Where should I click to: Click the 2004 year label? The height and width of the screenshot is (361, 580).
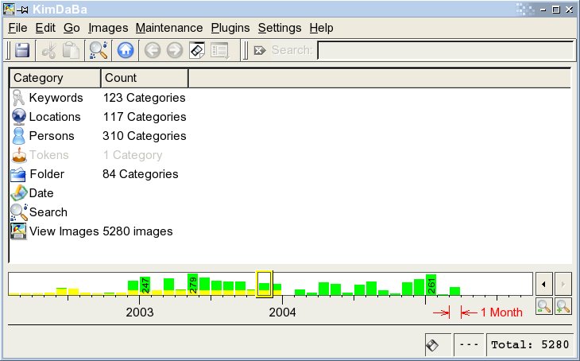282,312
